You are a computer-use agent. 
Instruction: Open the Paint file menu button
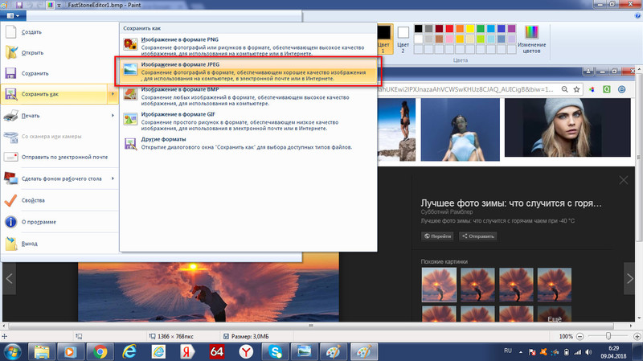[x=13, y=15]
